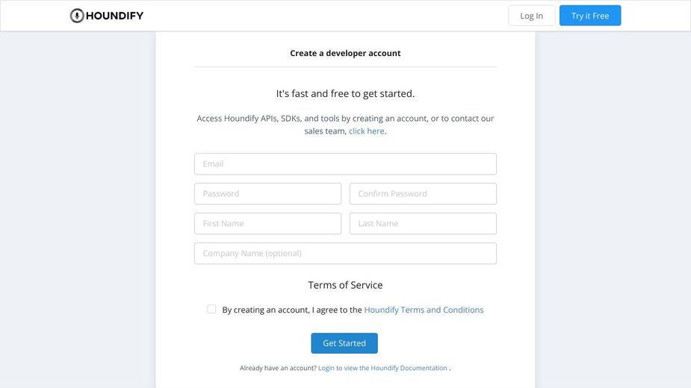Select the Password field
This screenshot has width=691, height=388.
267,194
